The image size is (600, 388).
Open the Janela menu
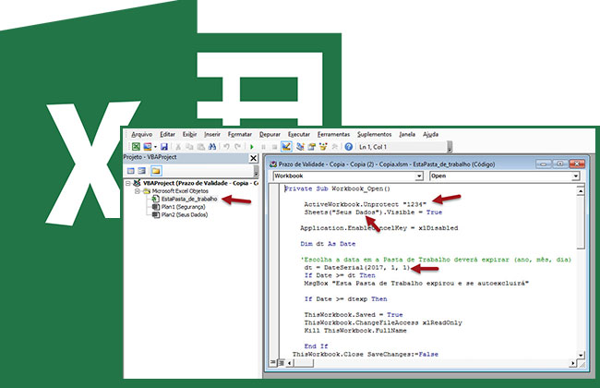click(x=407, y=134)
